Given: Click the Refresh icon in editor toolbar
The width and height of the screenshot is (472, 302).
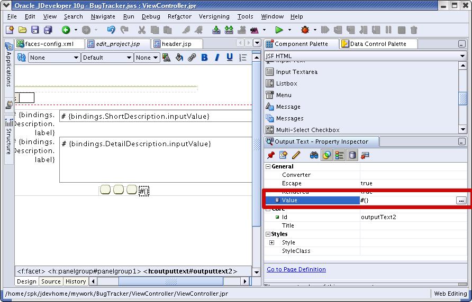Looking at the screenshot, I should click(x=21, y=58).
